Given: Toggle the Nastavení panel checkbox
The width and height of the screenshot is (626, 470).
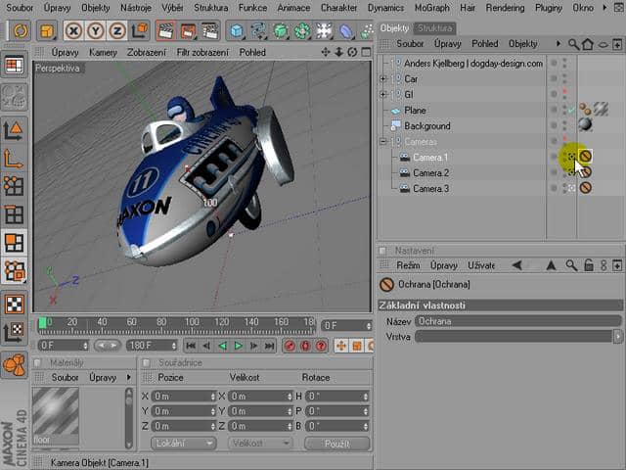Looking at the screenshot, I should (382, 251).
